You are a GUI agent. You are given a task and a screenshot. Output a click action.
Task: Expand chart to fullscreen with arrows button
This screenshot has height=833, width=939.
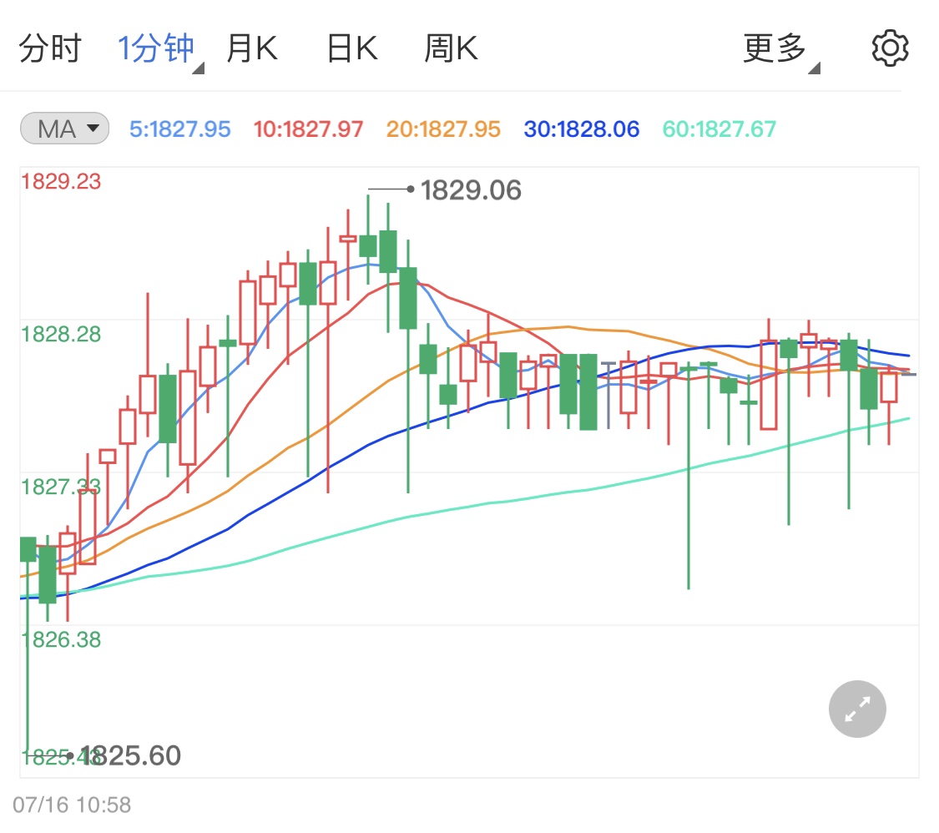click(x=857, y=709)
